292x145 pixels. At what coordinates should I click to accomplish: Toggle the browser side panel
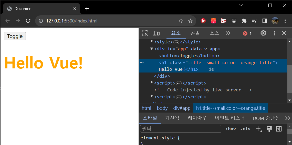pyautogui.click(x=264, y=21)
